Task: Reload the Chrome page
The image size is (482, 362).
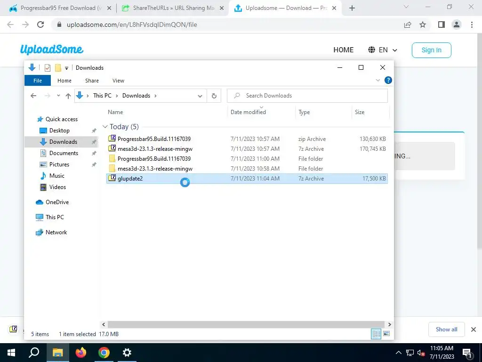Action: [40, 25]
